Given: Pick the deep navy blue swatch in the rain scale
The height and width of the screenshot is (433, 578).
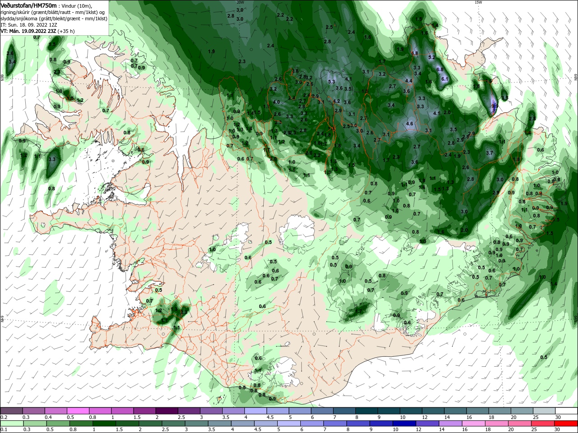Looking at the screenshot, I should 403,424.
